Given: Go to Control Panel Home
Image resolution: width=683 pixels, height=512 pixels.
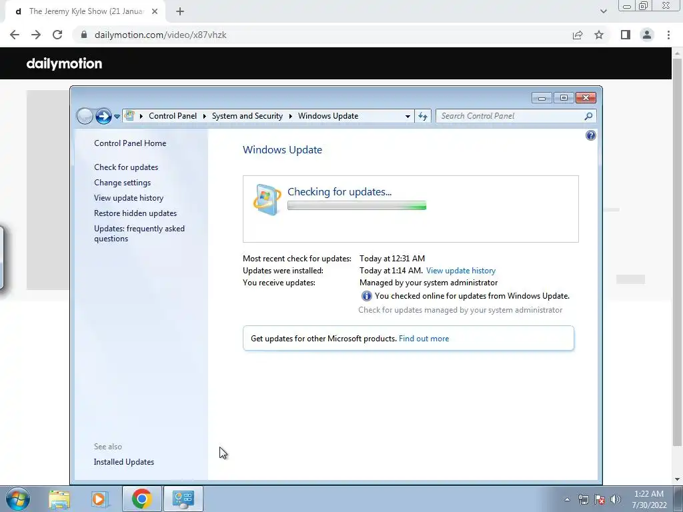Looking at the screenshot, I should [x=130, y=143].
